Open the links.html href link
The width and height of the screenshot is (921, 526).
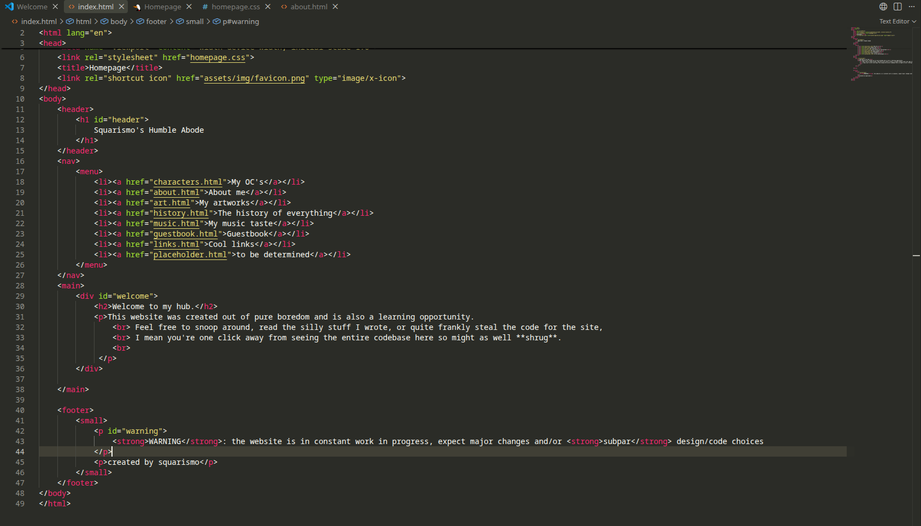coord(176,244)
